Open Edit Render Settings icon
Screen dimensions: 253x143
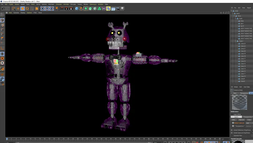(x=71, y=8)
